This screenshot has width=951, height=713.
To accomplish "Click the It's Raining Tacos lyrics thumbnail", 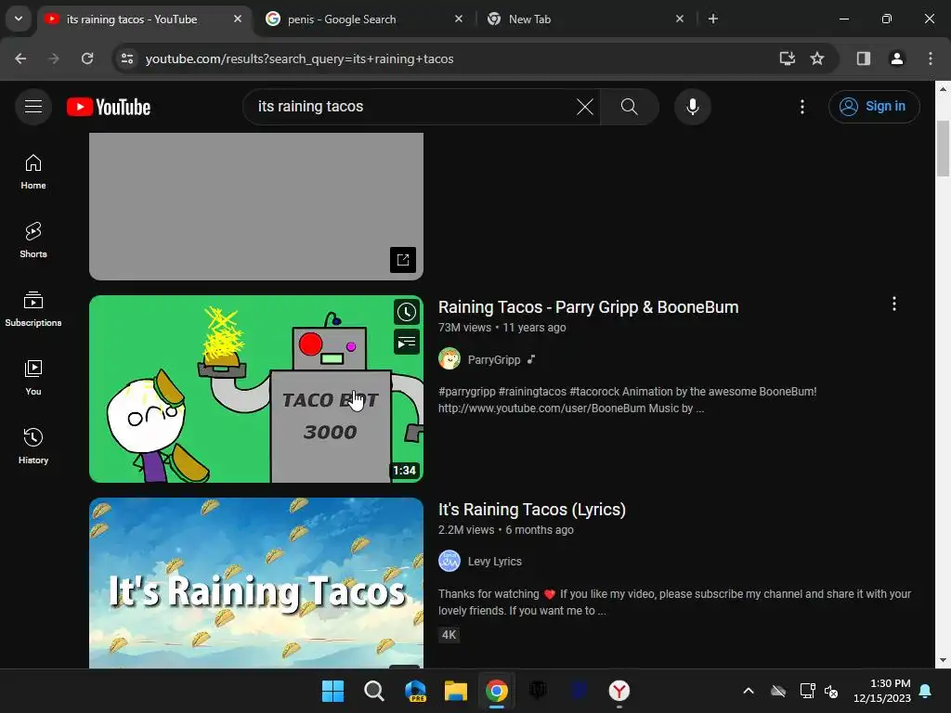I will (256, 583).
